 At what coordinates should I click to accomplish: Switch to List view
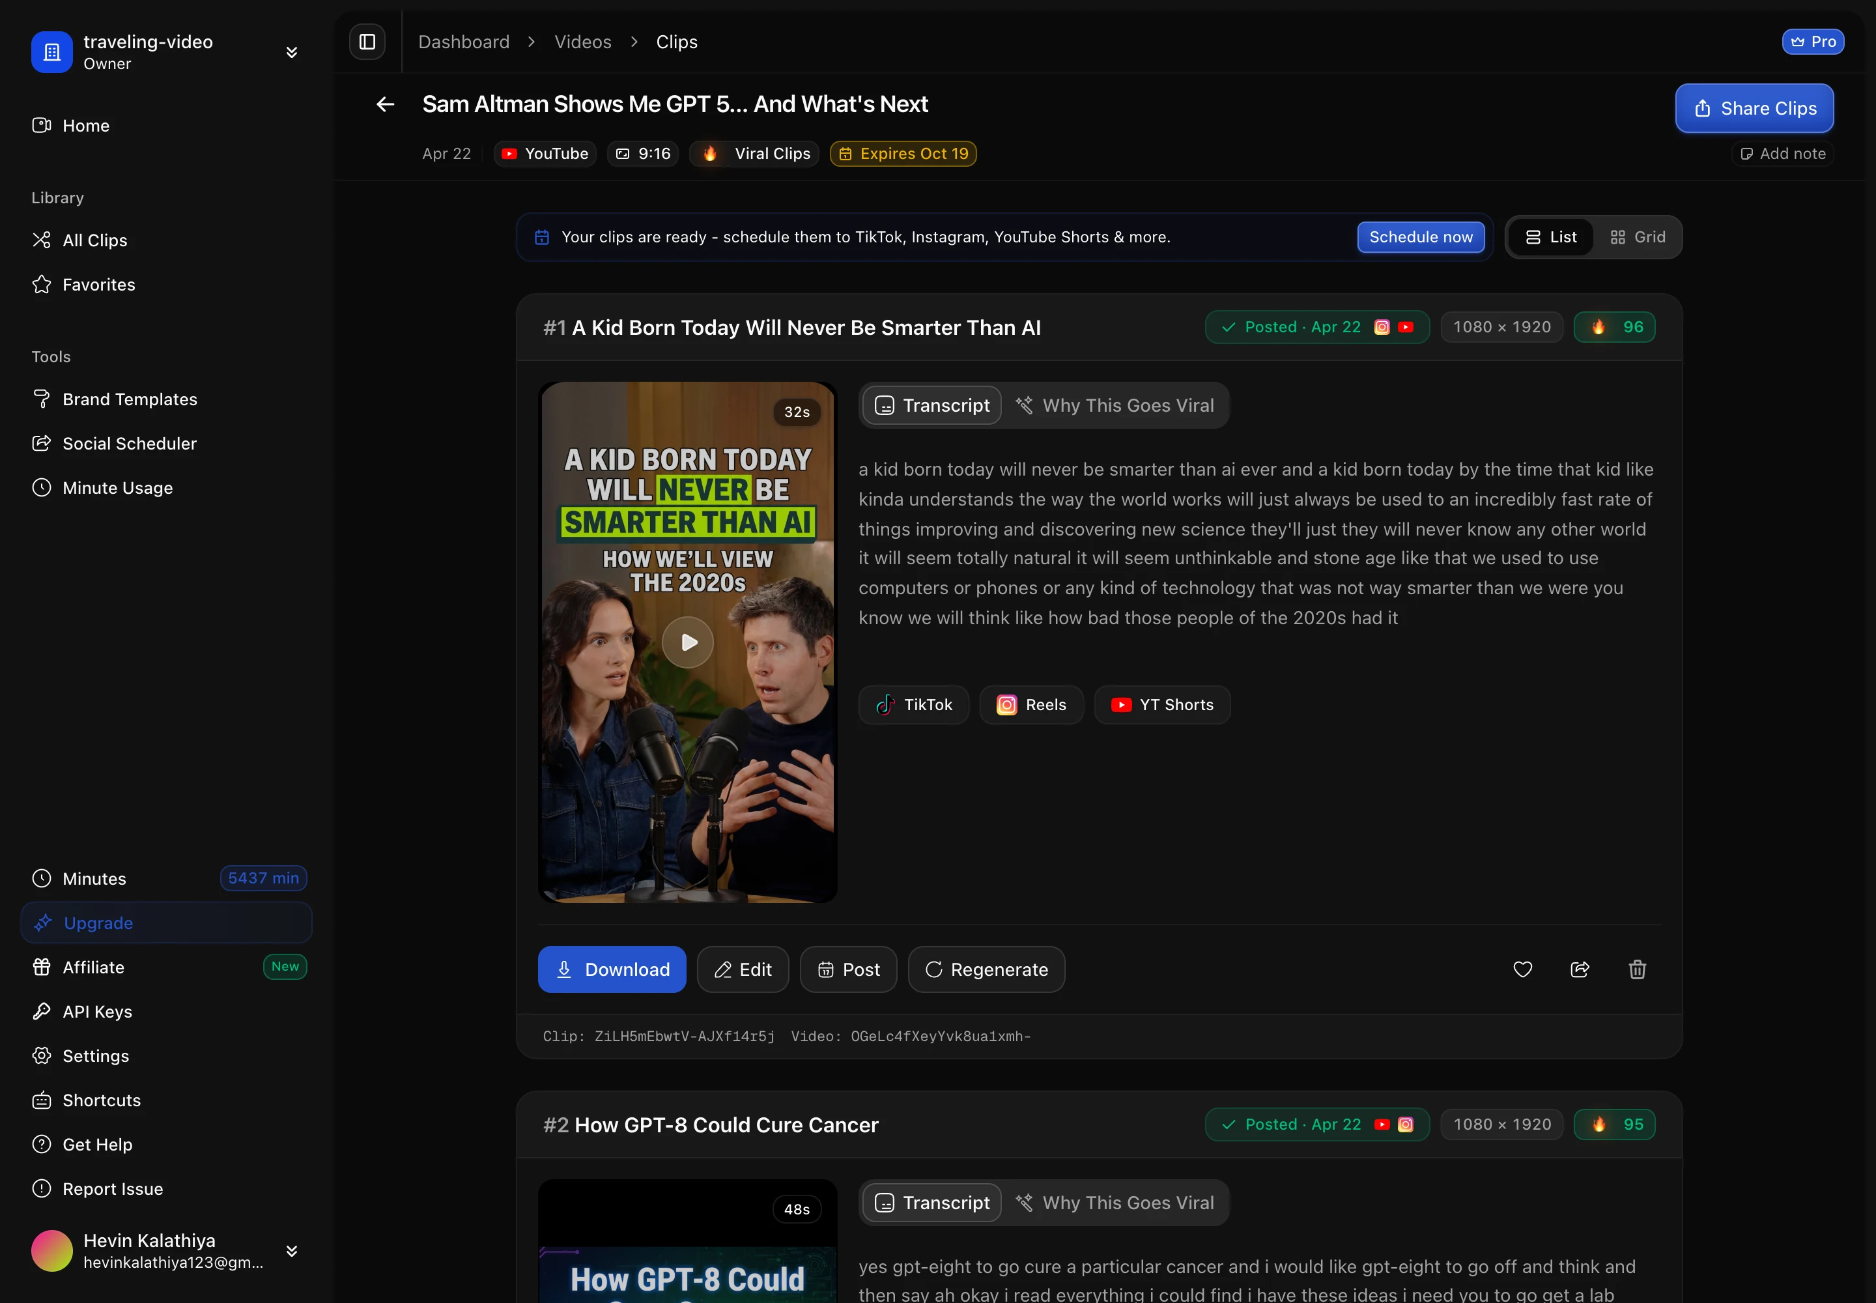pyautogui.click(x=1550, y=236)
